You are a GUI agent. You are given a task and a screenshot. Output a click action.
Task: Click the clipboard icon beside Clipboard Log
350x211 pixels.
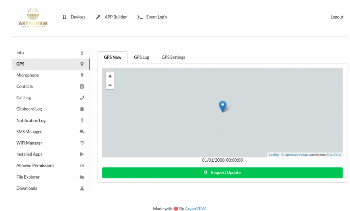point(82,109)
